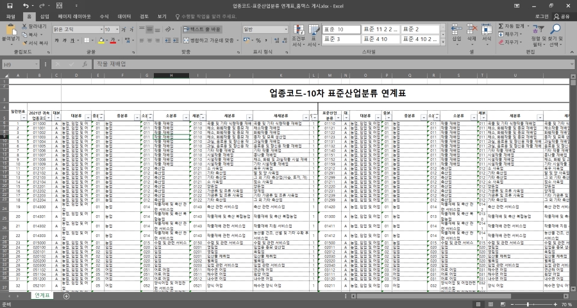Expand the cell styles gallery more arrow
The image size is (577, 308).
tap(443, 42)
